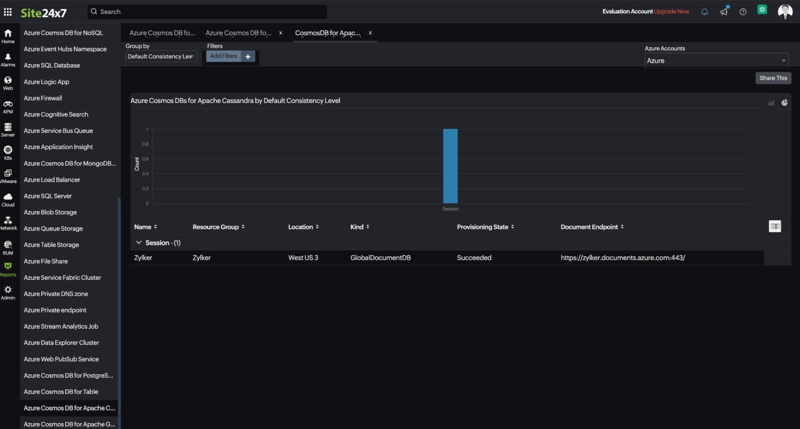Open K8s section in left navigation
This screenshot has height=429, width=800.
point(8,153)
